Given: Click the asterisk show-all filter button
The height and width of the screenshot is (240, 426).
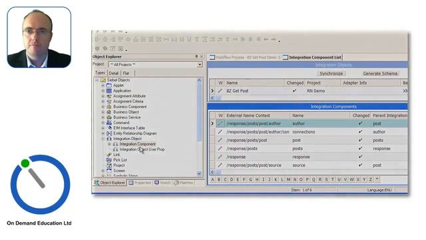Looking at the screenshot, I should (377, 179).
